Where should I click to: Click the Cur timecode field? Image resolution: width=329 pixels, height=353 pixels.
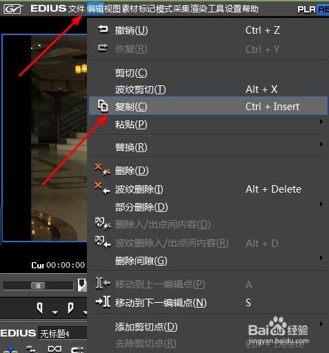point(59,266)
